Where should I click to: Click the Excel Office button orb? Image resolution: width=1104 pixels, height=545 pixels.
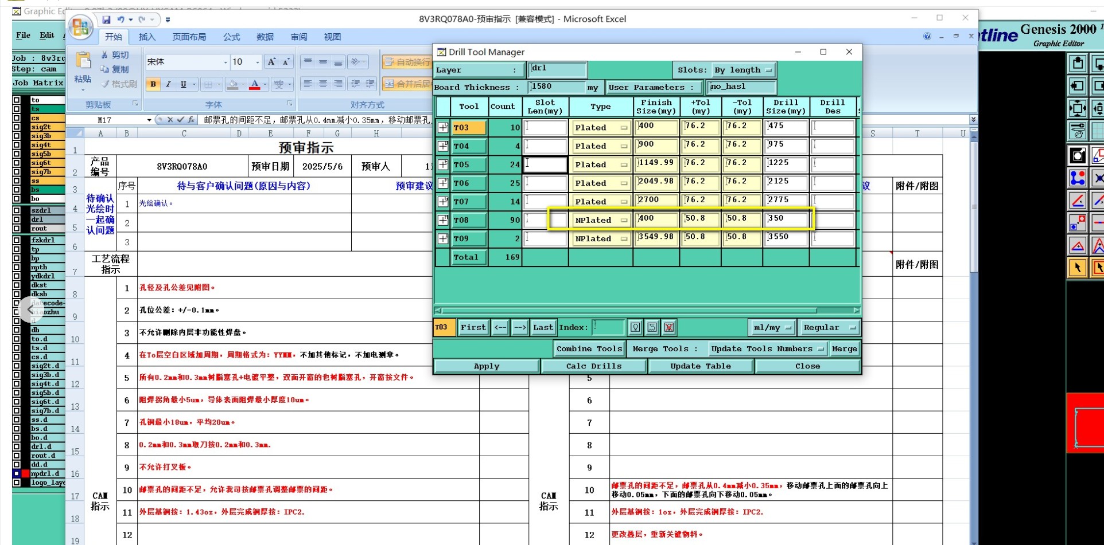click(x=80, y=26)
